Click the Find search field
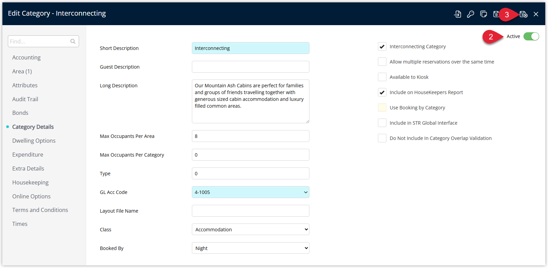The height and width of the screenshot is (268, 548). [43, 41]
